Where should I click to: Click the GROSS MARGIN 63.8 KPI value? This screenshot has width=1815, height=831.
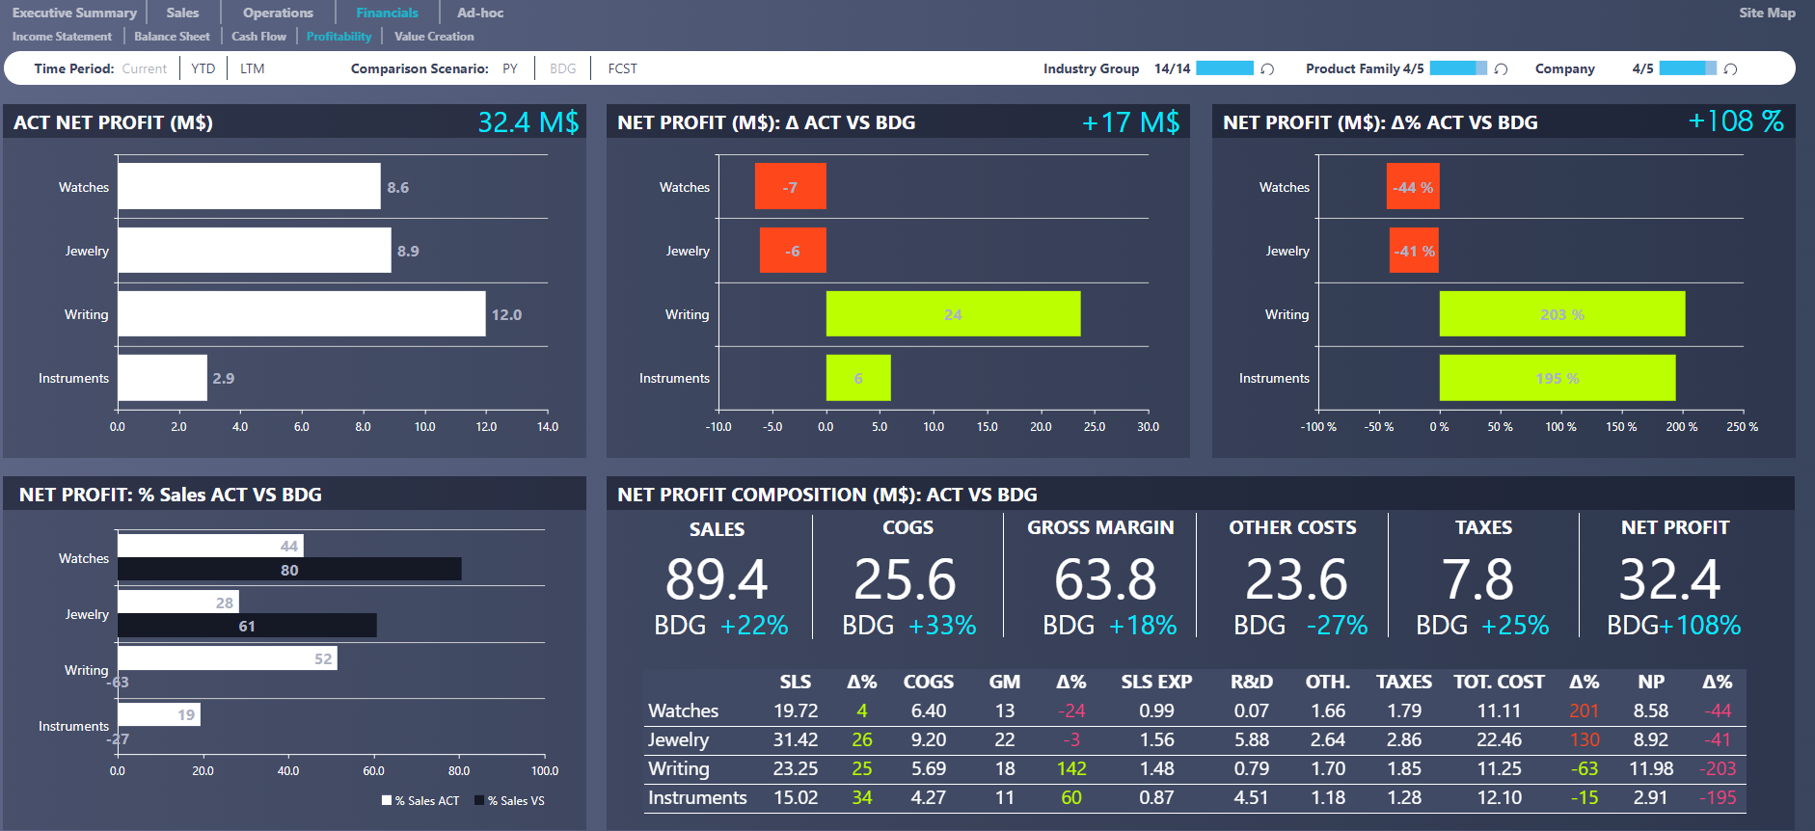1105,579
